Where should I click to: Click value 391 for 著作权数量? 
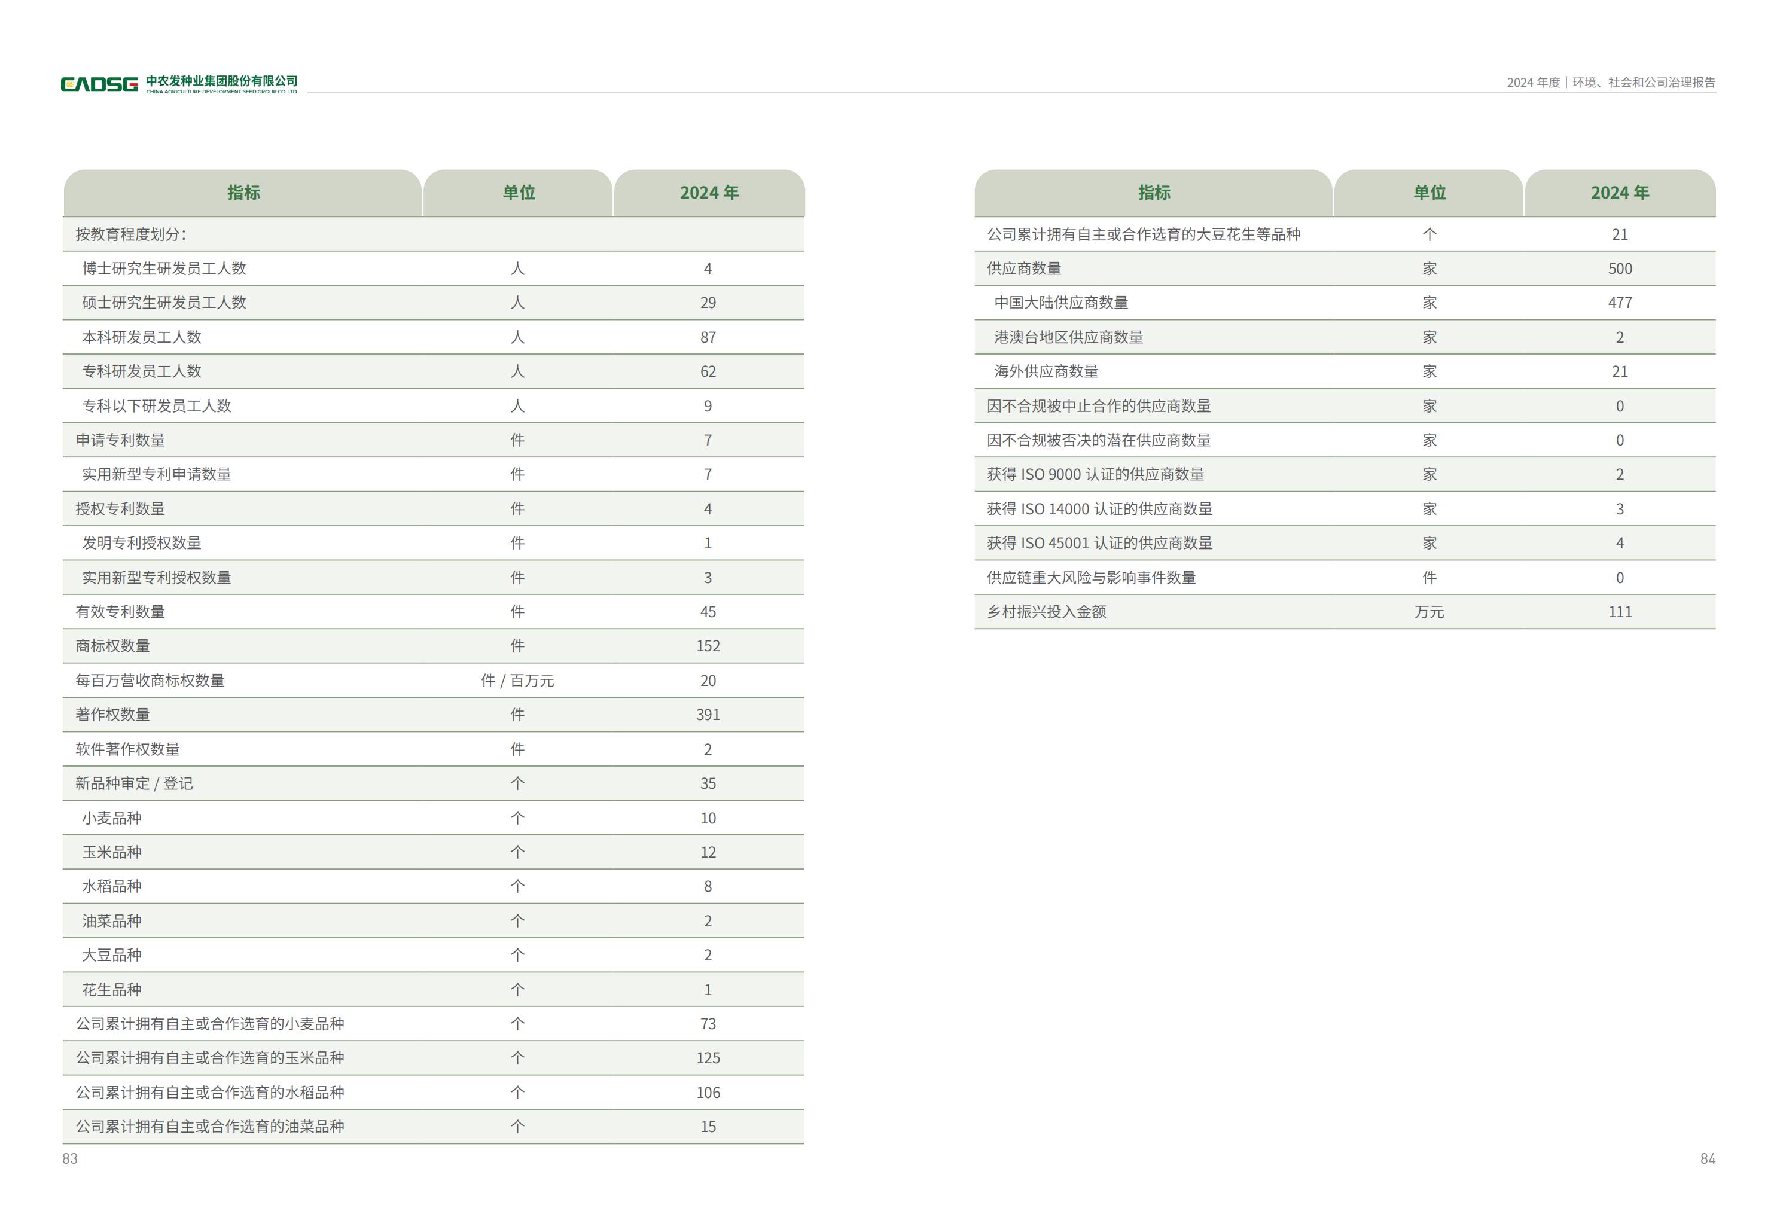[x=708, y=715]
